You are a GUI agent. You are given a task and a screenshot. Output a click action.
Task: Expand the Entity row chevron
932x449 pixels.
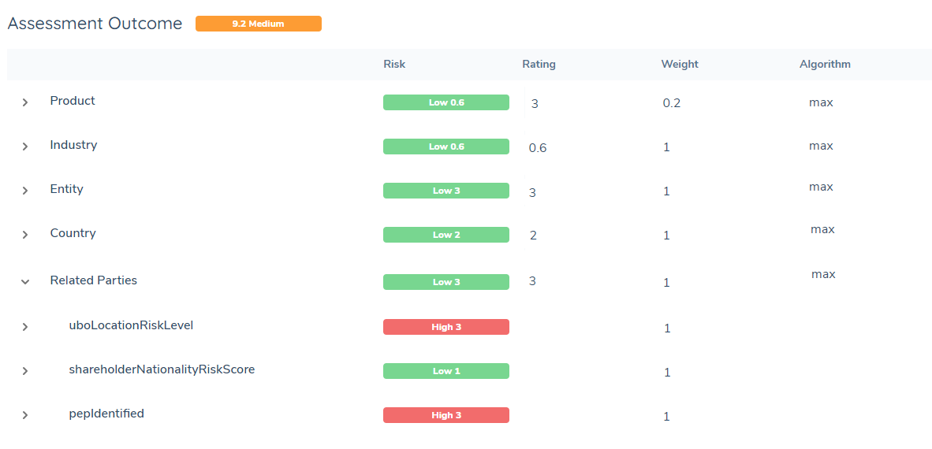(25, 191)
